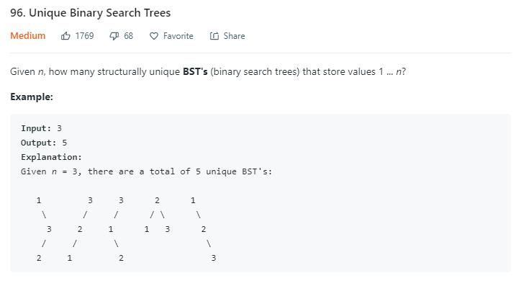
Task: Click bottom node 3 of the right-skewed tree
Action: pyautogui.click(x=214, y=258)
